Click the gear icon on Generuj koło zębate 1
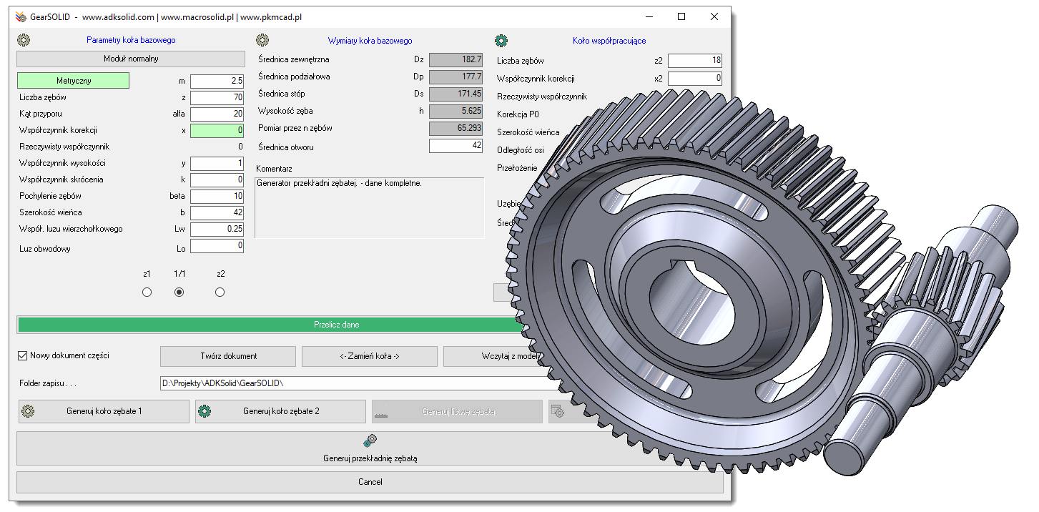Viewport: 1039px width, 512px height. [x=28, y=411]
